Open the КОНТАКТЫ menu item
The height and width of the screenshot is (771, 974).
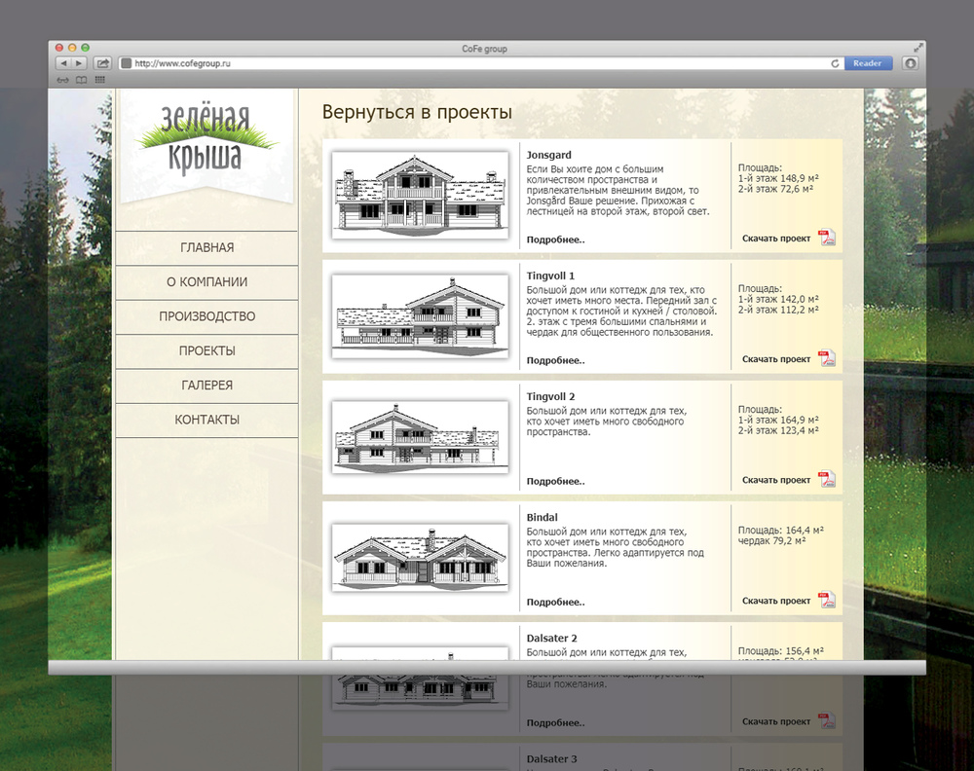click(206, 420)
